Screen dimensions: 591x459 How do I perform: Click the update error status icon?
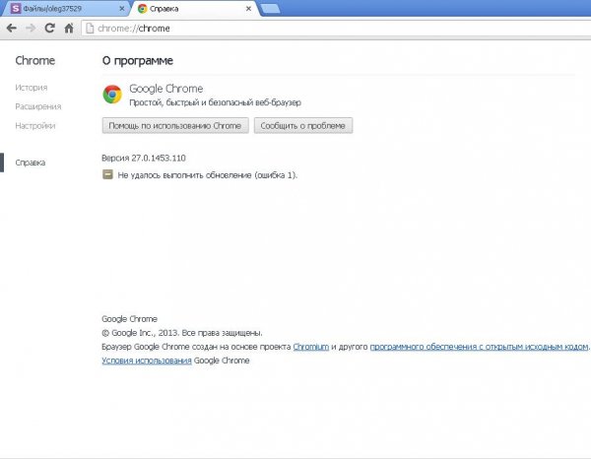[x=107, y=174]
